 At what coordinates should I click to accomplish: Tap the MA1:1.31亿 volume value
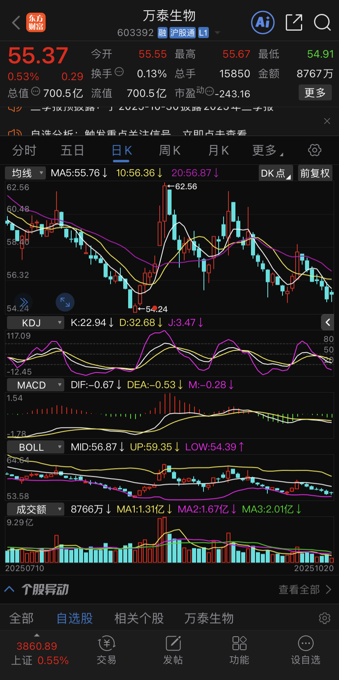point(145,509)
